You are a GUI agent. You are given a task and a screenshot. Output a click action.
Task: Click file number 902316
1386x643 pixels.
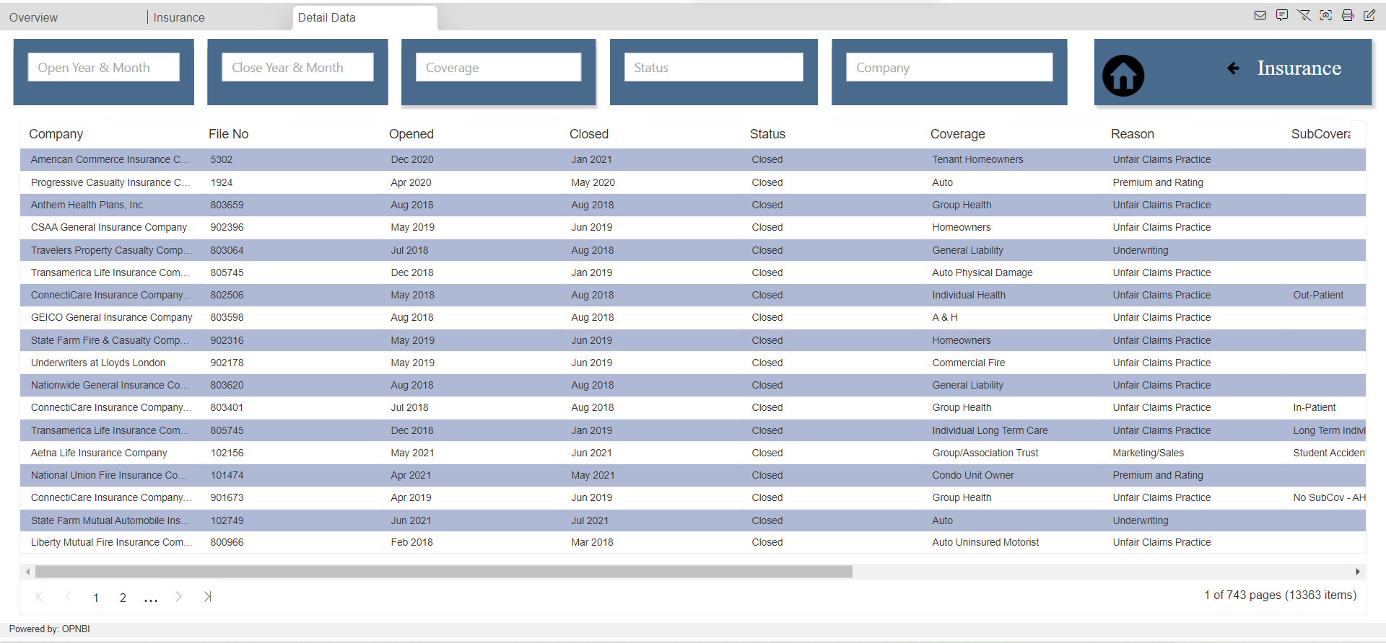pos(227,340)
